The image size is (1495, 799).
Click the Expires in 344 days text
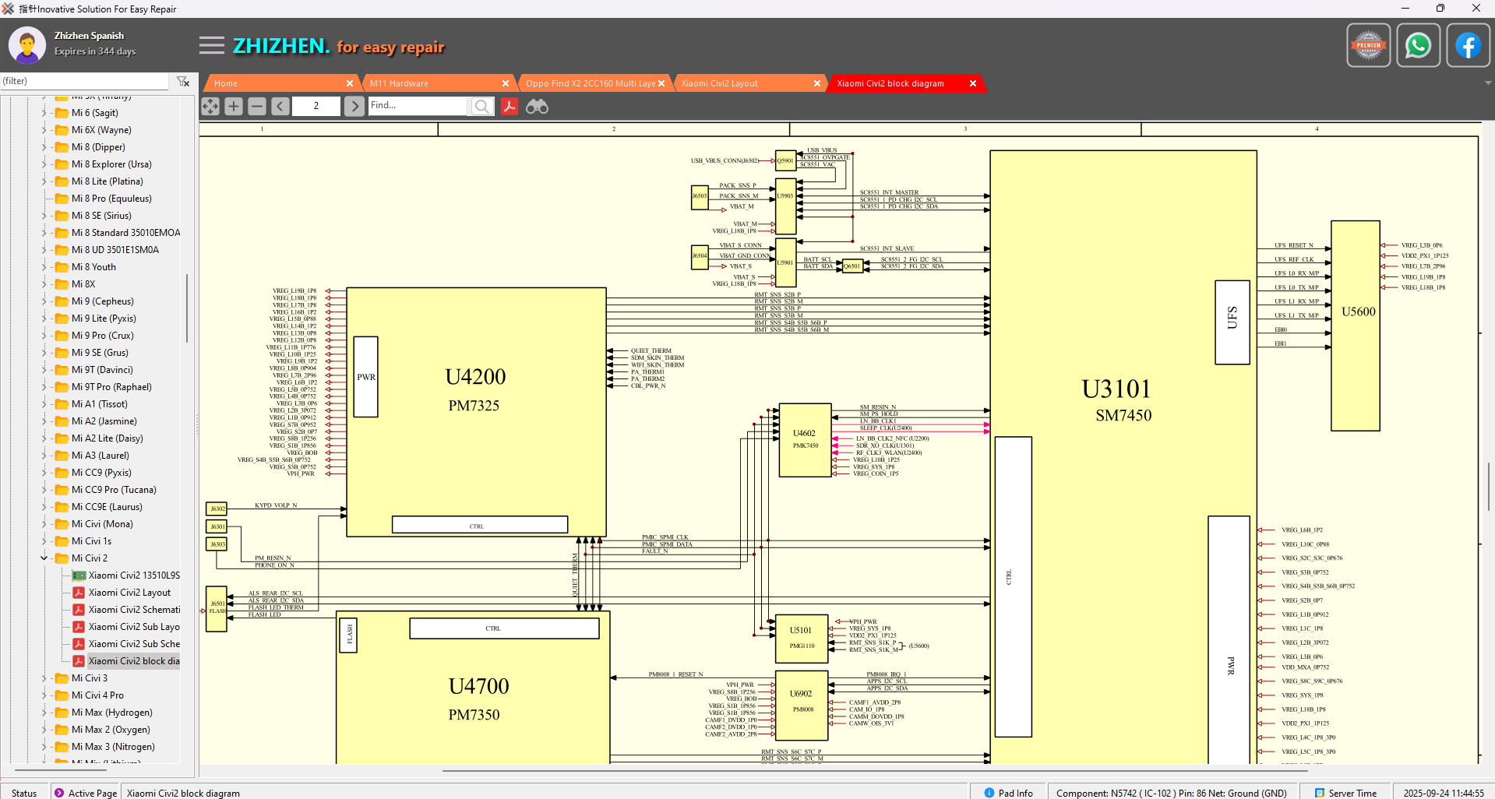[x=95, y=51]
